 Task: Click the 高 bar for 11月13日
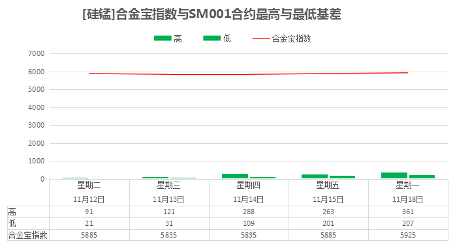point(155,178)
